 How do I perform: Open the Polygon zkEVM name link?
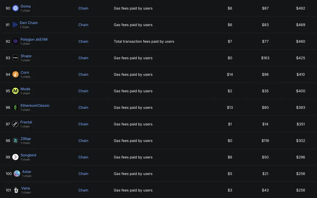click(34, 39)
